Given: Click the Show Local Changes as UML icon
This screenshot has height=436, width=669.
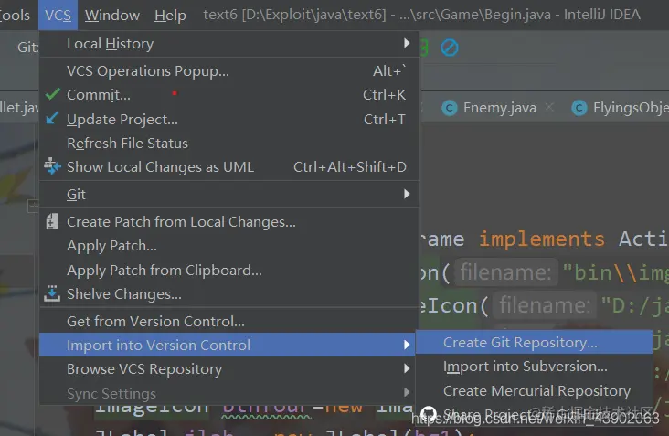Looking at the screenshot, I should pos(52,166).
